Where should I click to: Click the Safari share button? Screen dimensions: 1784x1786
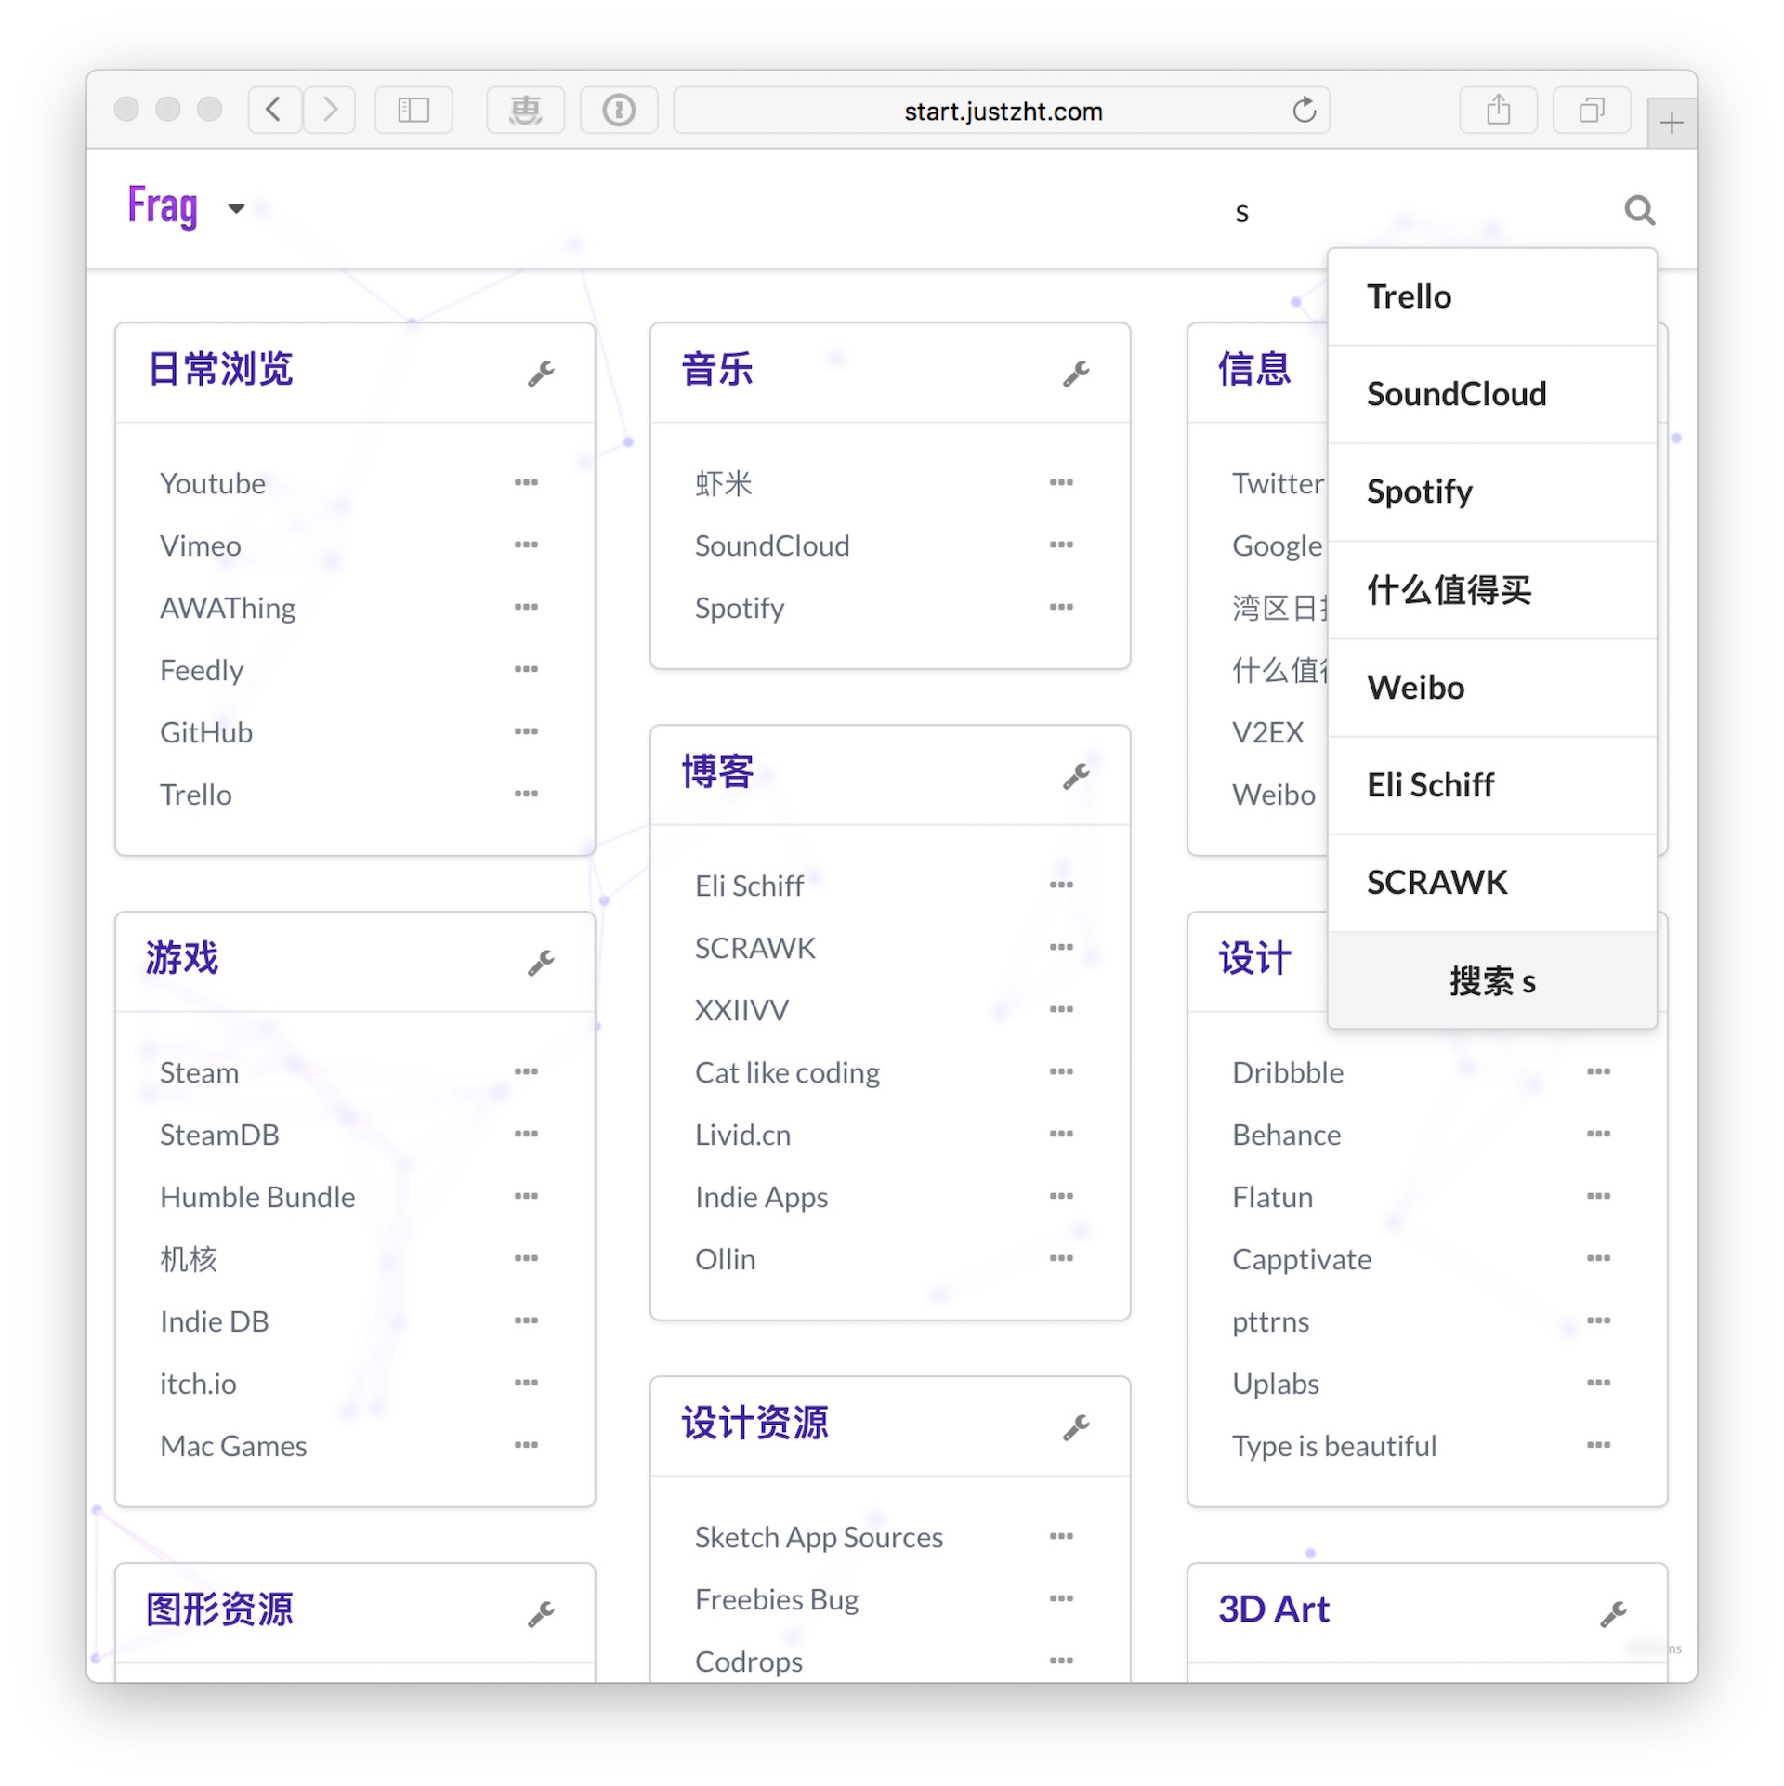click(x=1498, y=111)
